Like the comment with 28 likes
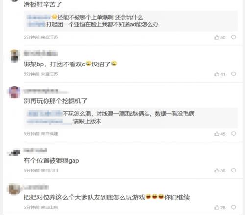This screenshot has width=245, height=215. coord(220,208)
